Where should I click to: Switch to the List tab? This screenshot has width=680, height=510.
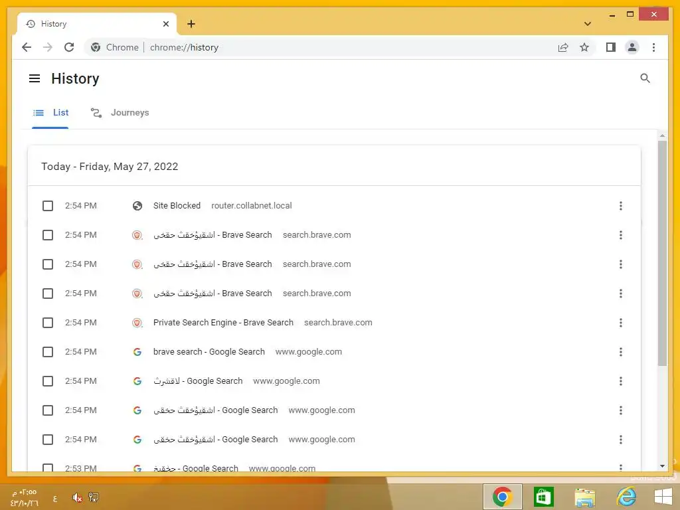50,113
